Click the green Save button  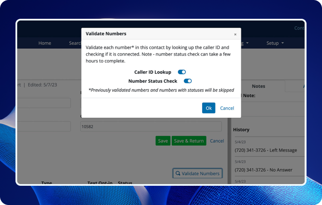[163, 141]
